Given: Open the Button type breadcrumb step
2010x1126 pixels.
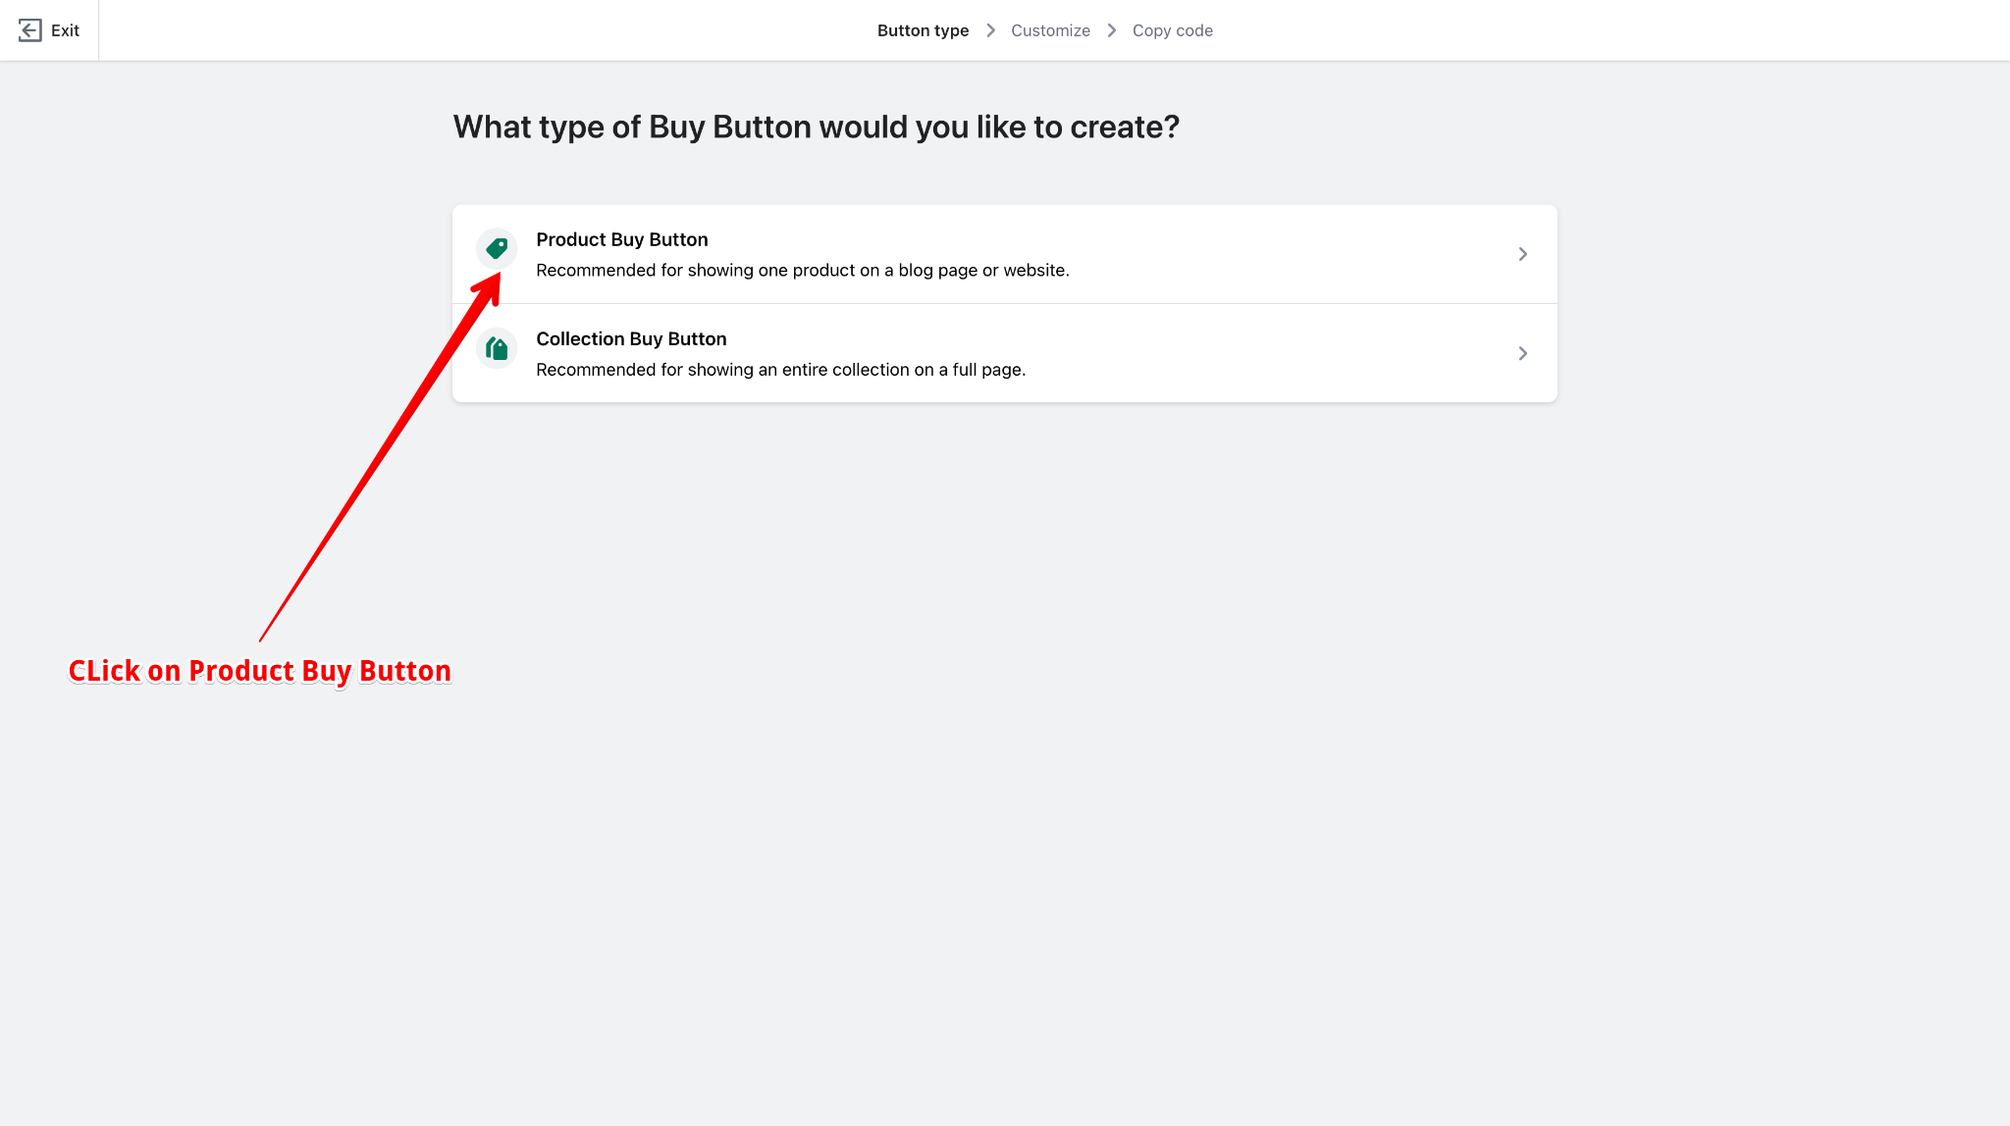Looking at the screenshot, I should [x=923, y=29].
